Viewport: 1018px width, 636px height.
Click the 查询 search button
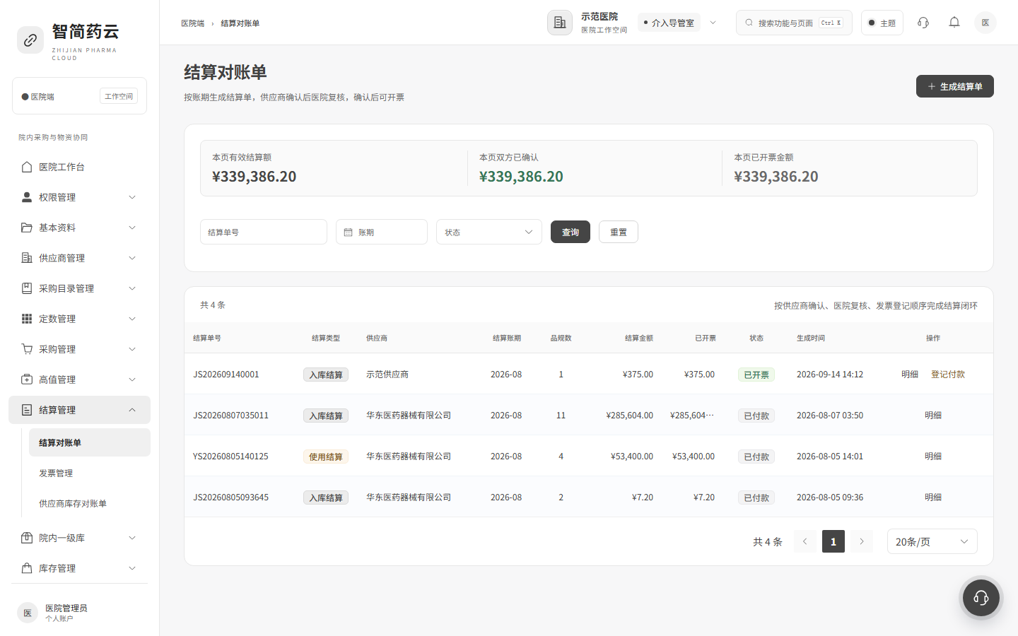click(571, 232)
